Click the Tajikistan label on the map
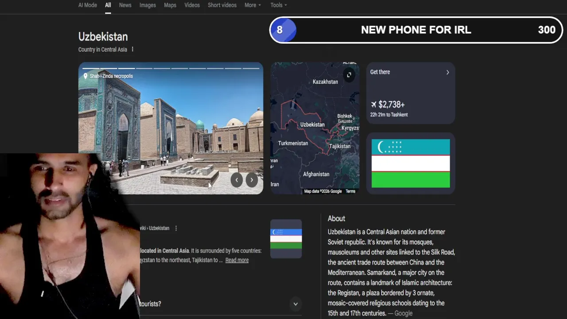The width and height of the screenshot is (567, 319). 340,146
